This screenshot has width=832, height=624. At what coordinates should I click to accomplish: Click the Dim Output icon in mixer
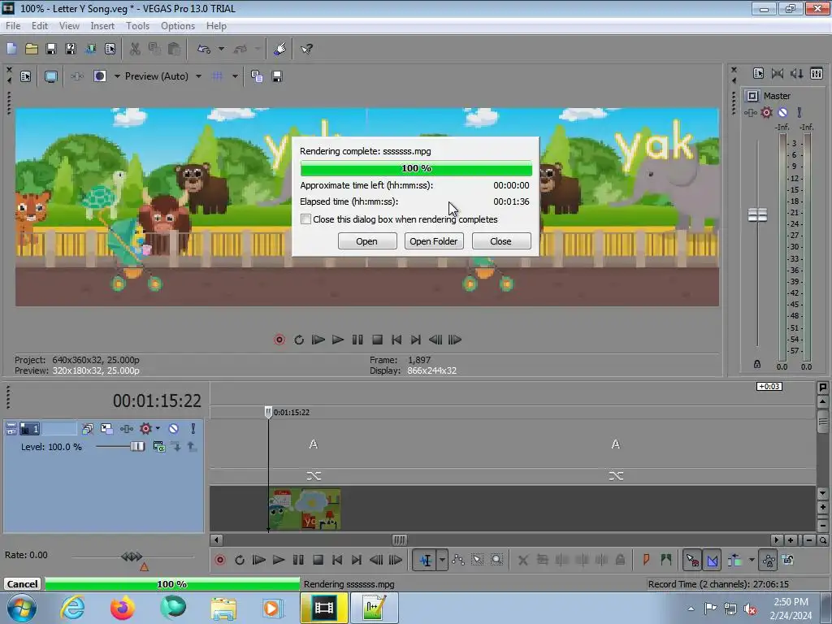point(796,74)
